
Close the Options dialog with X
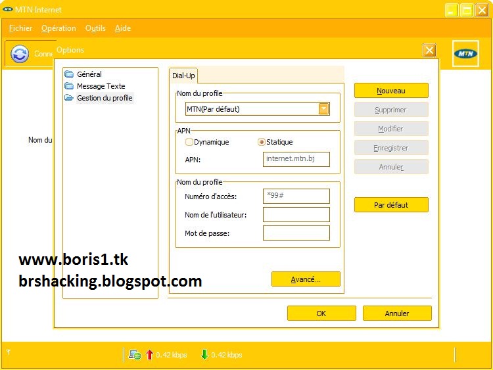429,51
